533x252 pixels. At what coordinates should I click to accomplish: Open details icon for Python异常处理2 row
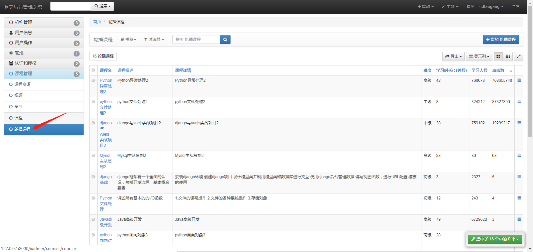coord(519,80)
